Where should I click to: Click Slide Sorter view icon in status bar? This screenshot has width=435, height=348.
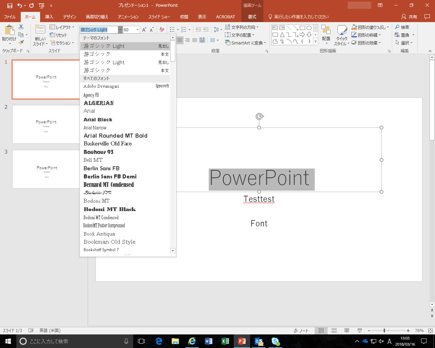(x=334, y=330)
